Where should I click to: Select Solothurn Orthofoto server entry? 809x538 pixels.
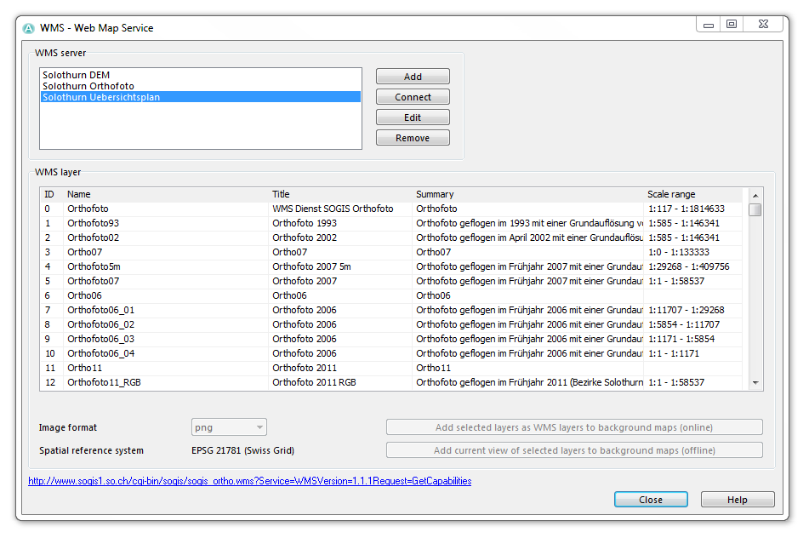click(x=200, y=86)
